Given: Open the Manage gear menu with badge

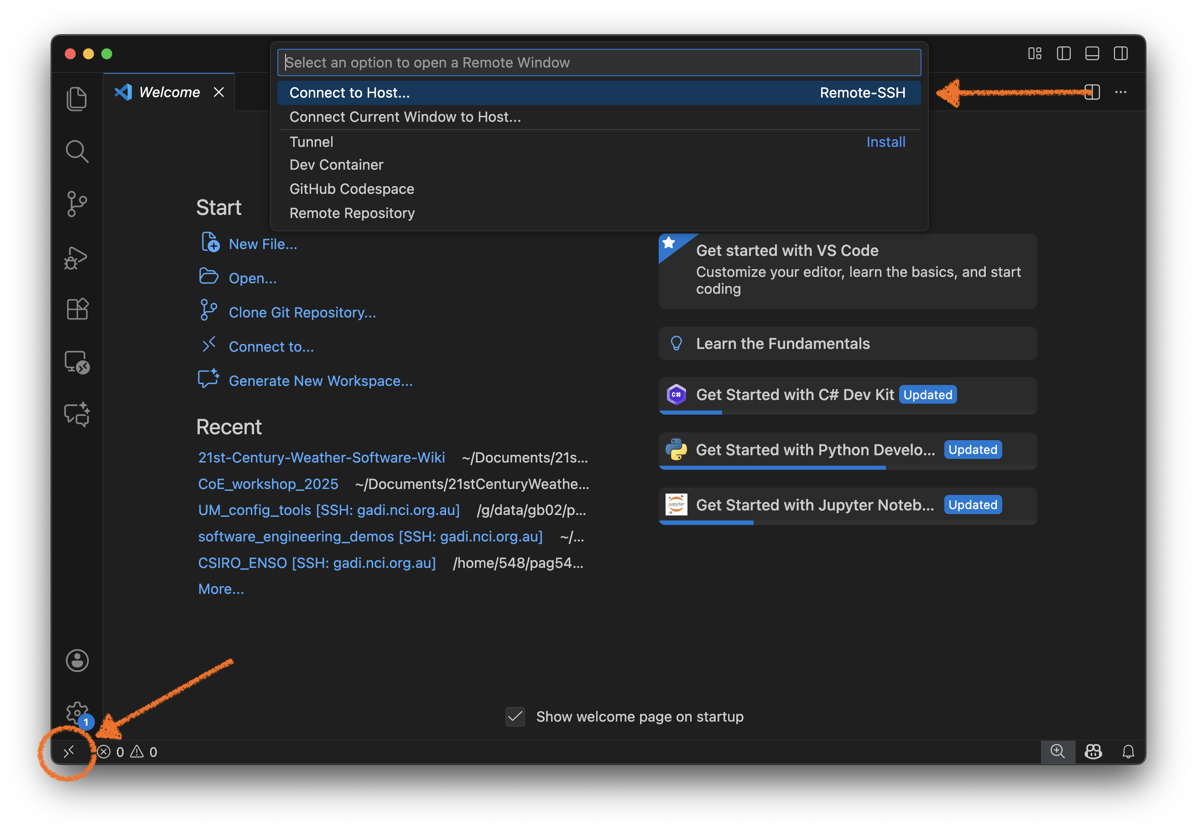Looking at the screenshot, I should click(77, 713).
